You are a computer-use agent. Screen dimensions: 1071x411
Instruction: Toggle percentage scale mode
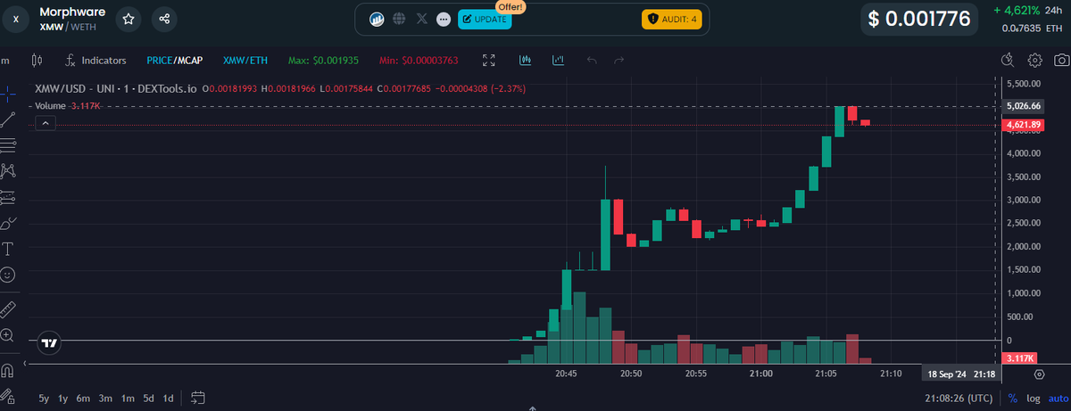(1013, 398)
